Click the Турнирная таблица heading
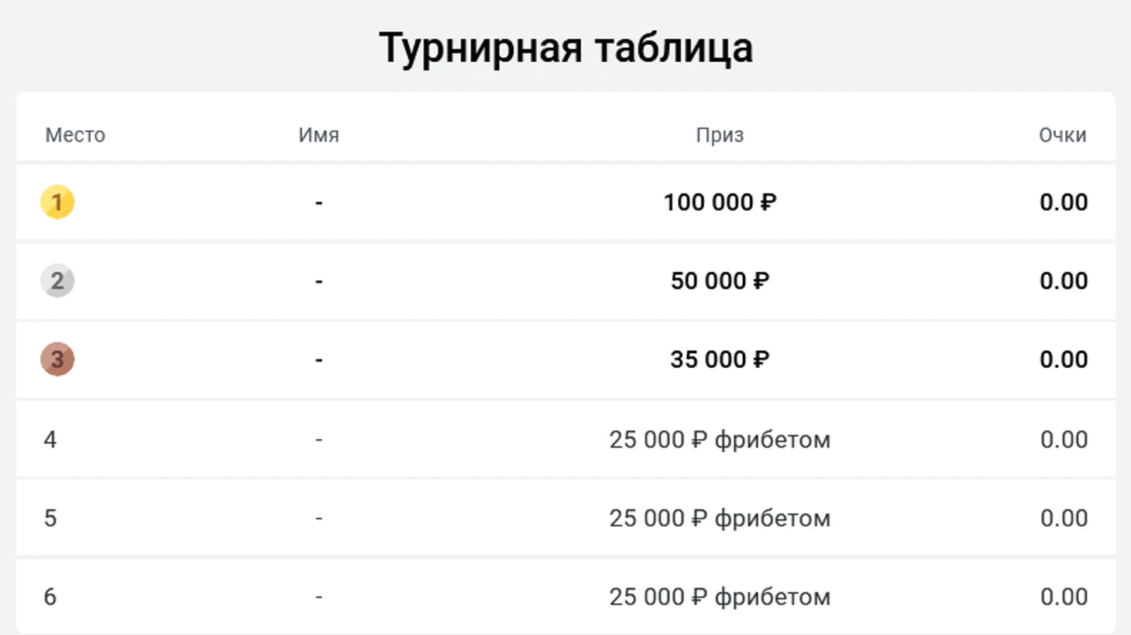The width and height of the screenshot is (1131, 635). [x=565, y=48]
